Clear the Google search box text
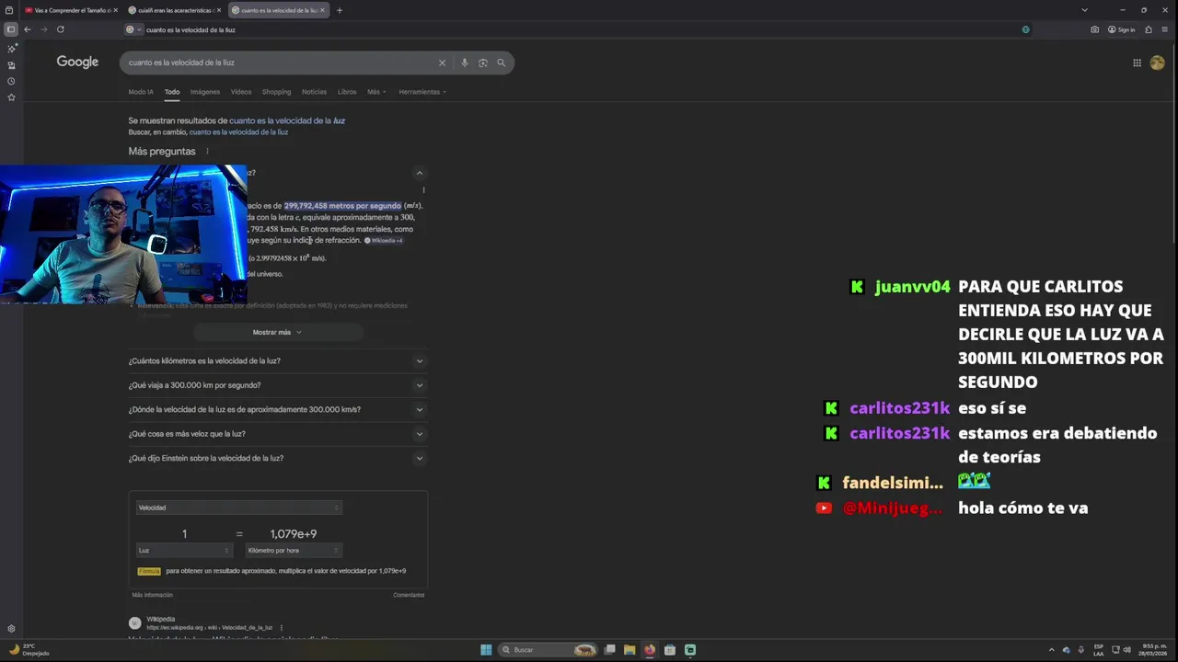1178x662 pixels. (x=442, y=63)
